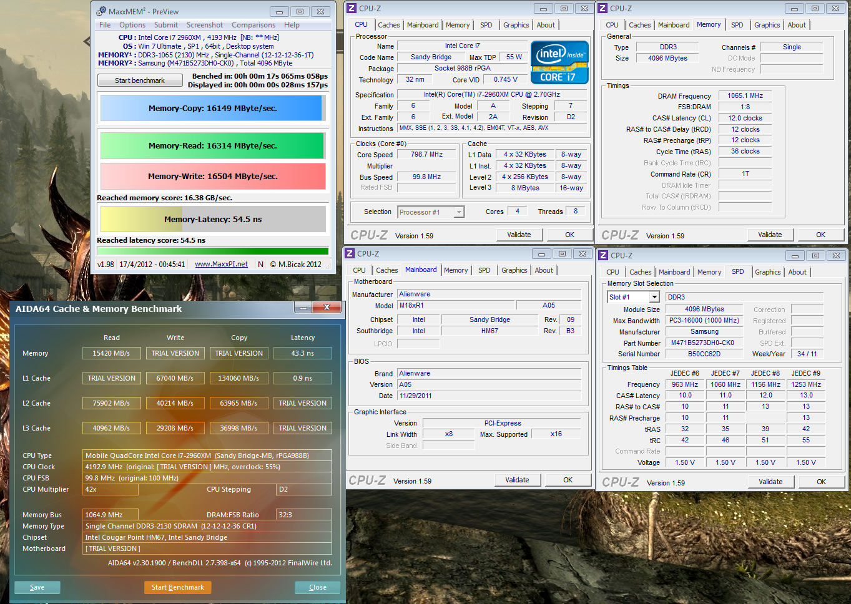Click the Core Speed 798.7 MHz value

click(x=427, y=154)
